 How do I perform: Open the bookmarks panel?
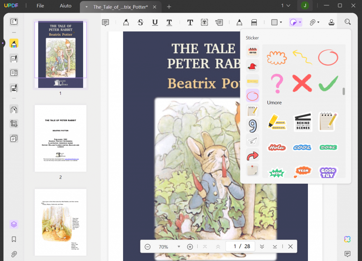click(14, 239)
